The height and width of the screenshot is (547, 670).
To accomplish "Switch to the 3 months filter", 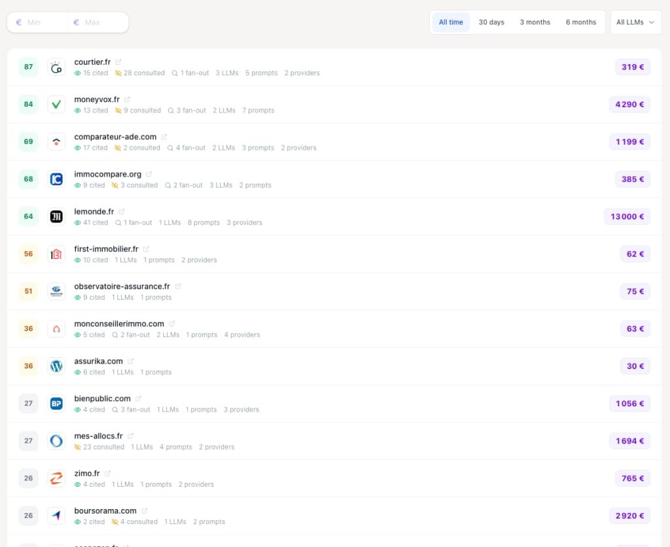I will pos(535,22).
